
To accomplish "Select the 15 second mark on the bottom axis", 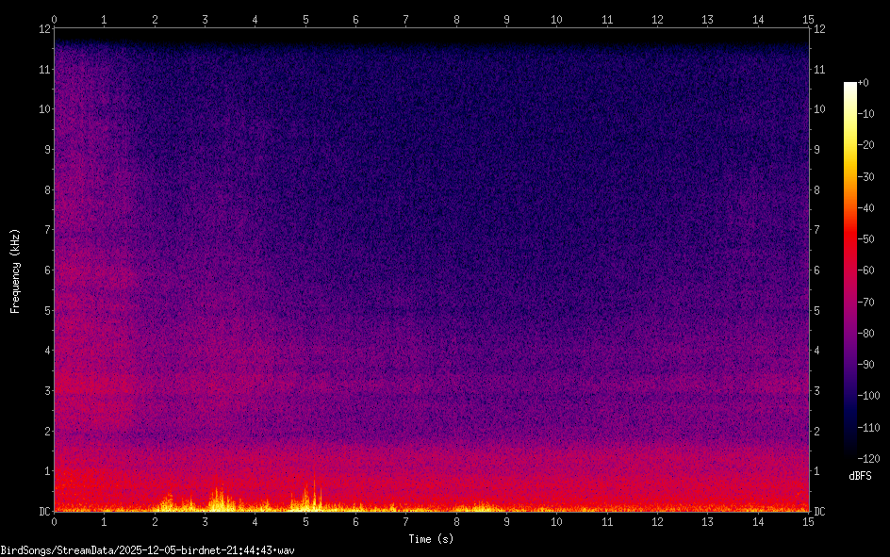I will [808, 522].
